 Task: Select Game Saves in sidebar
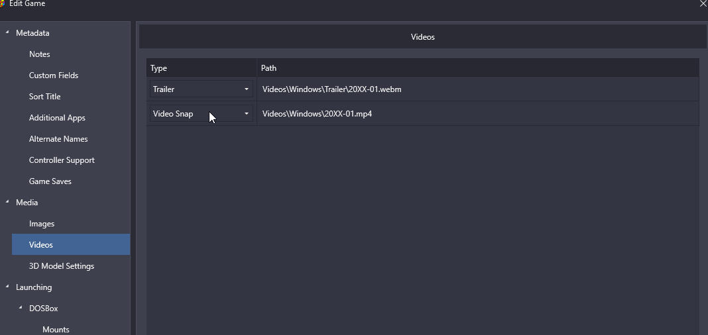50,181
